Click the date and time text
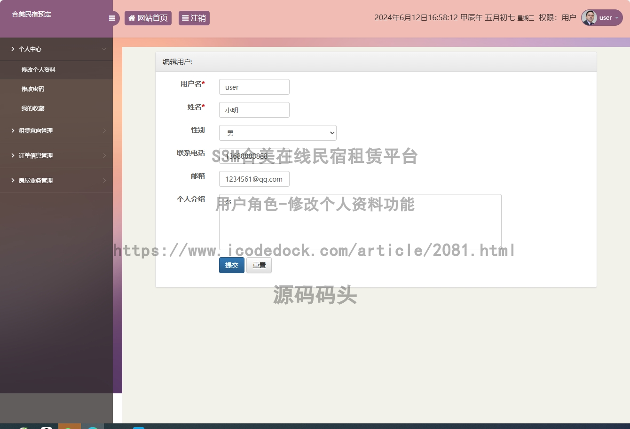The image size is (630, 429). [x=454, y=18]
